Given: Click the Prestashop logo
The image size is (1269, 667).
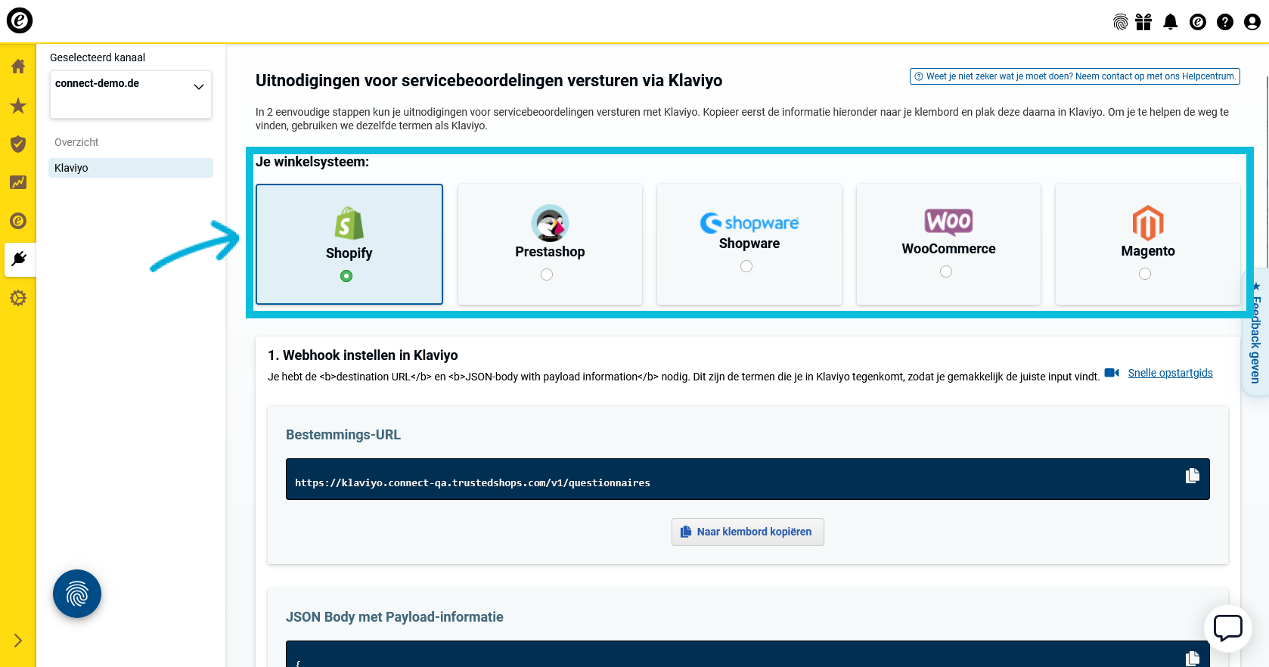Looking at the screenshot, I should pos(550,223).
